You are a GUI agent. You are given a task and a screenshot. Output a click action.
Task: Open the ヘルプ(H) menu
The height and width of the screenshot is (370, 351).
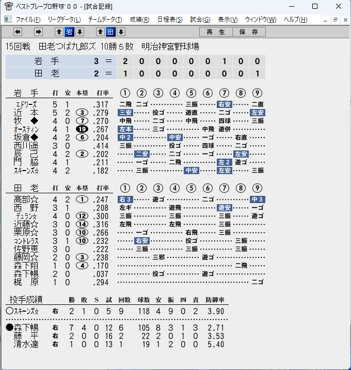tap(296, 19)
